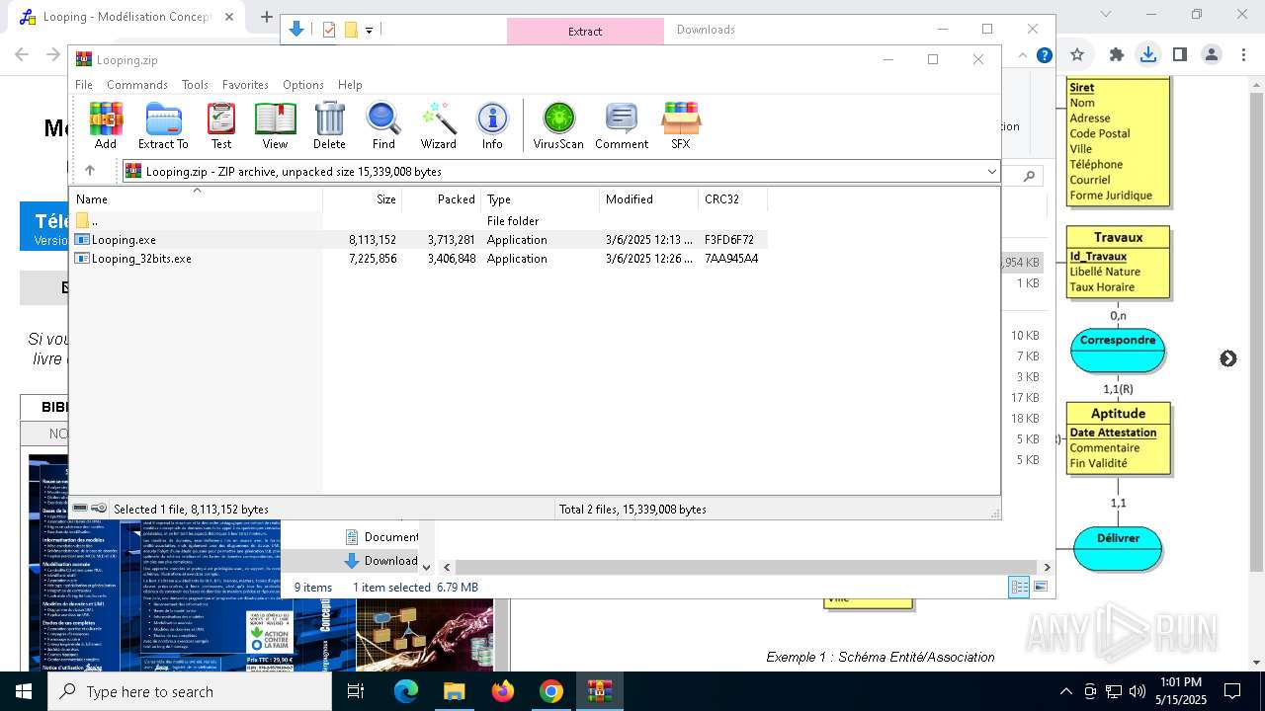
Task: Expand the WinRAR address bar dropdown
Action: 991,172
